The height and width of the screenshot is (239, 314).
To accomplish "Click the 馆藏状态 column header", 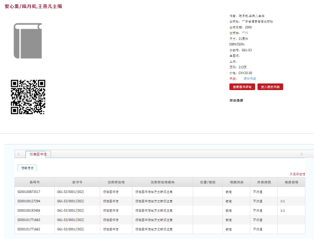I will [236, 182].
